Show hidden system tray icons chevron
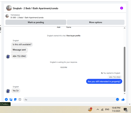This screenshot has width=131, height=113. (x=98, y=109)
